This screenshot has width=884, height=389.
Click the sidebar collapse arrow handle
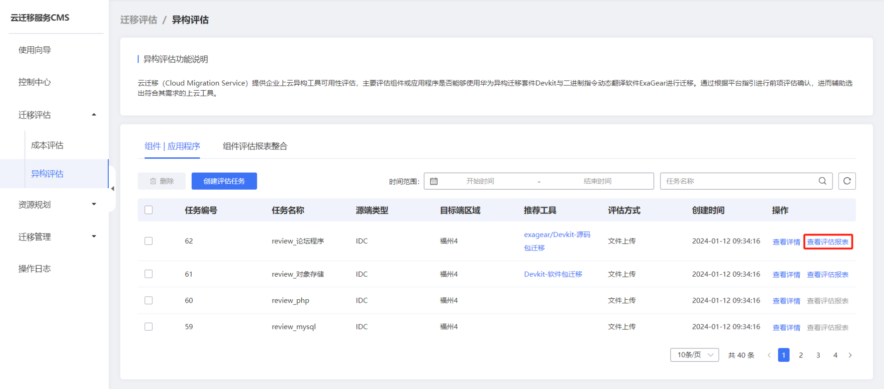click(112, 188)
